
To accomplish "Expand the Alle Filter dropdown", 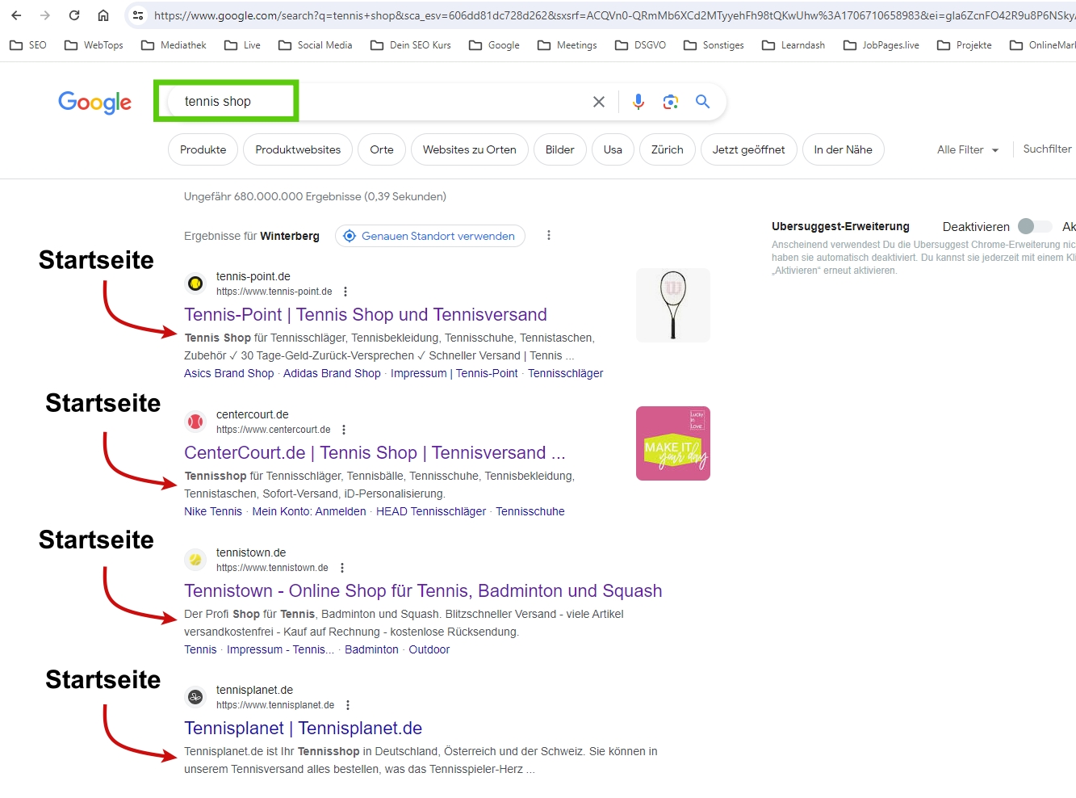I will click(967, 150).
